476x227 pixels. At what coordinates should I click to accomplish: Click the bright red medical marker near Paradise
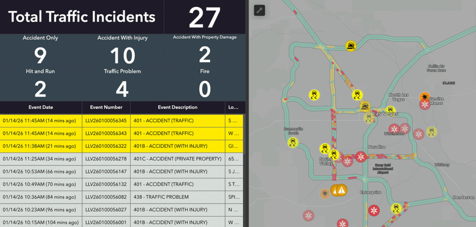click(x=360, y=157)
